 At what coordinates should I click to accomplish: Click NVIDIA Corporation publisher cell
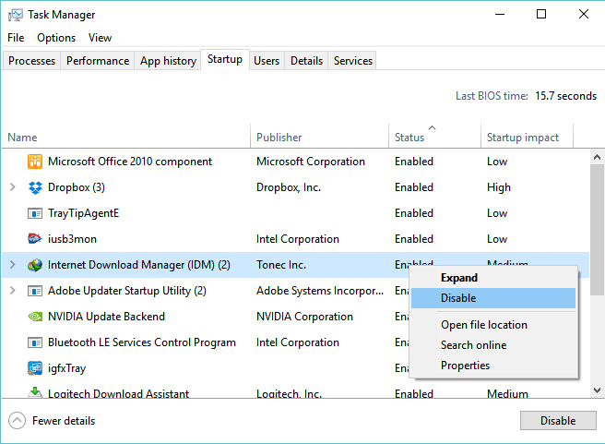304,317
